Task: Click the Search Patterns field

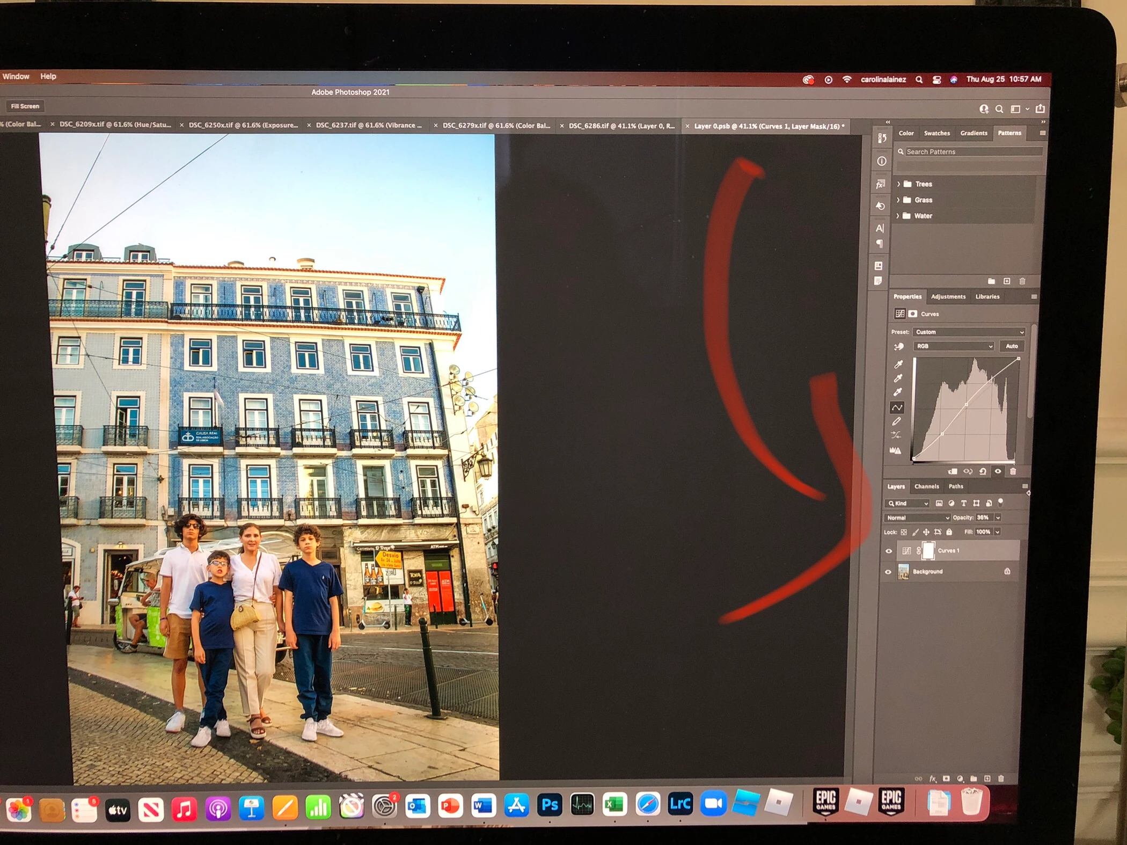Action: point(971,152)
